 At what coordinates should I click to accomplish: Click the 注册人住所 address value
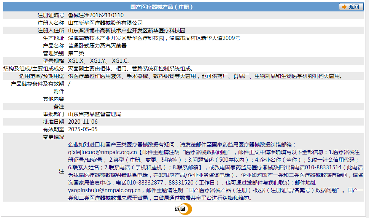(126, 30)
